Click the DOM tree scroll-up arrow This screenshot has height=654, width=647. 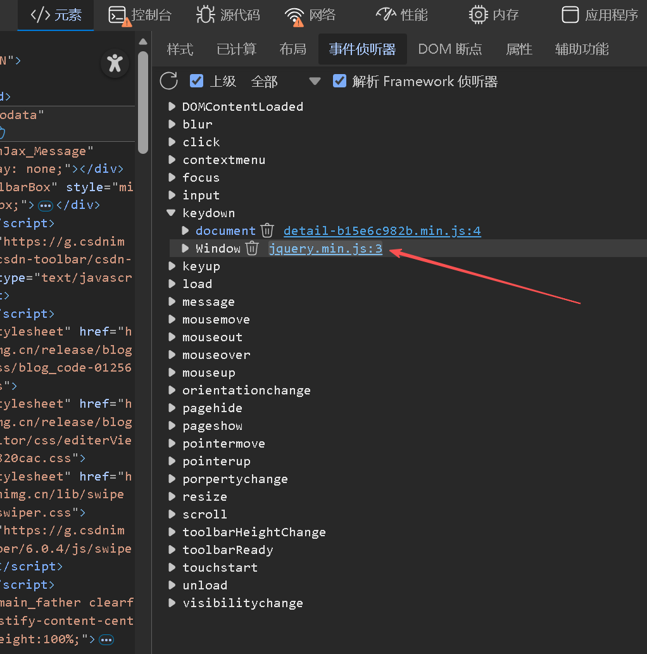click(x=143, y=41)
